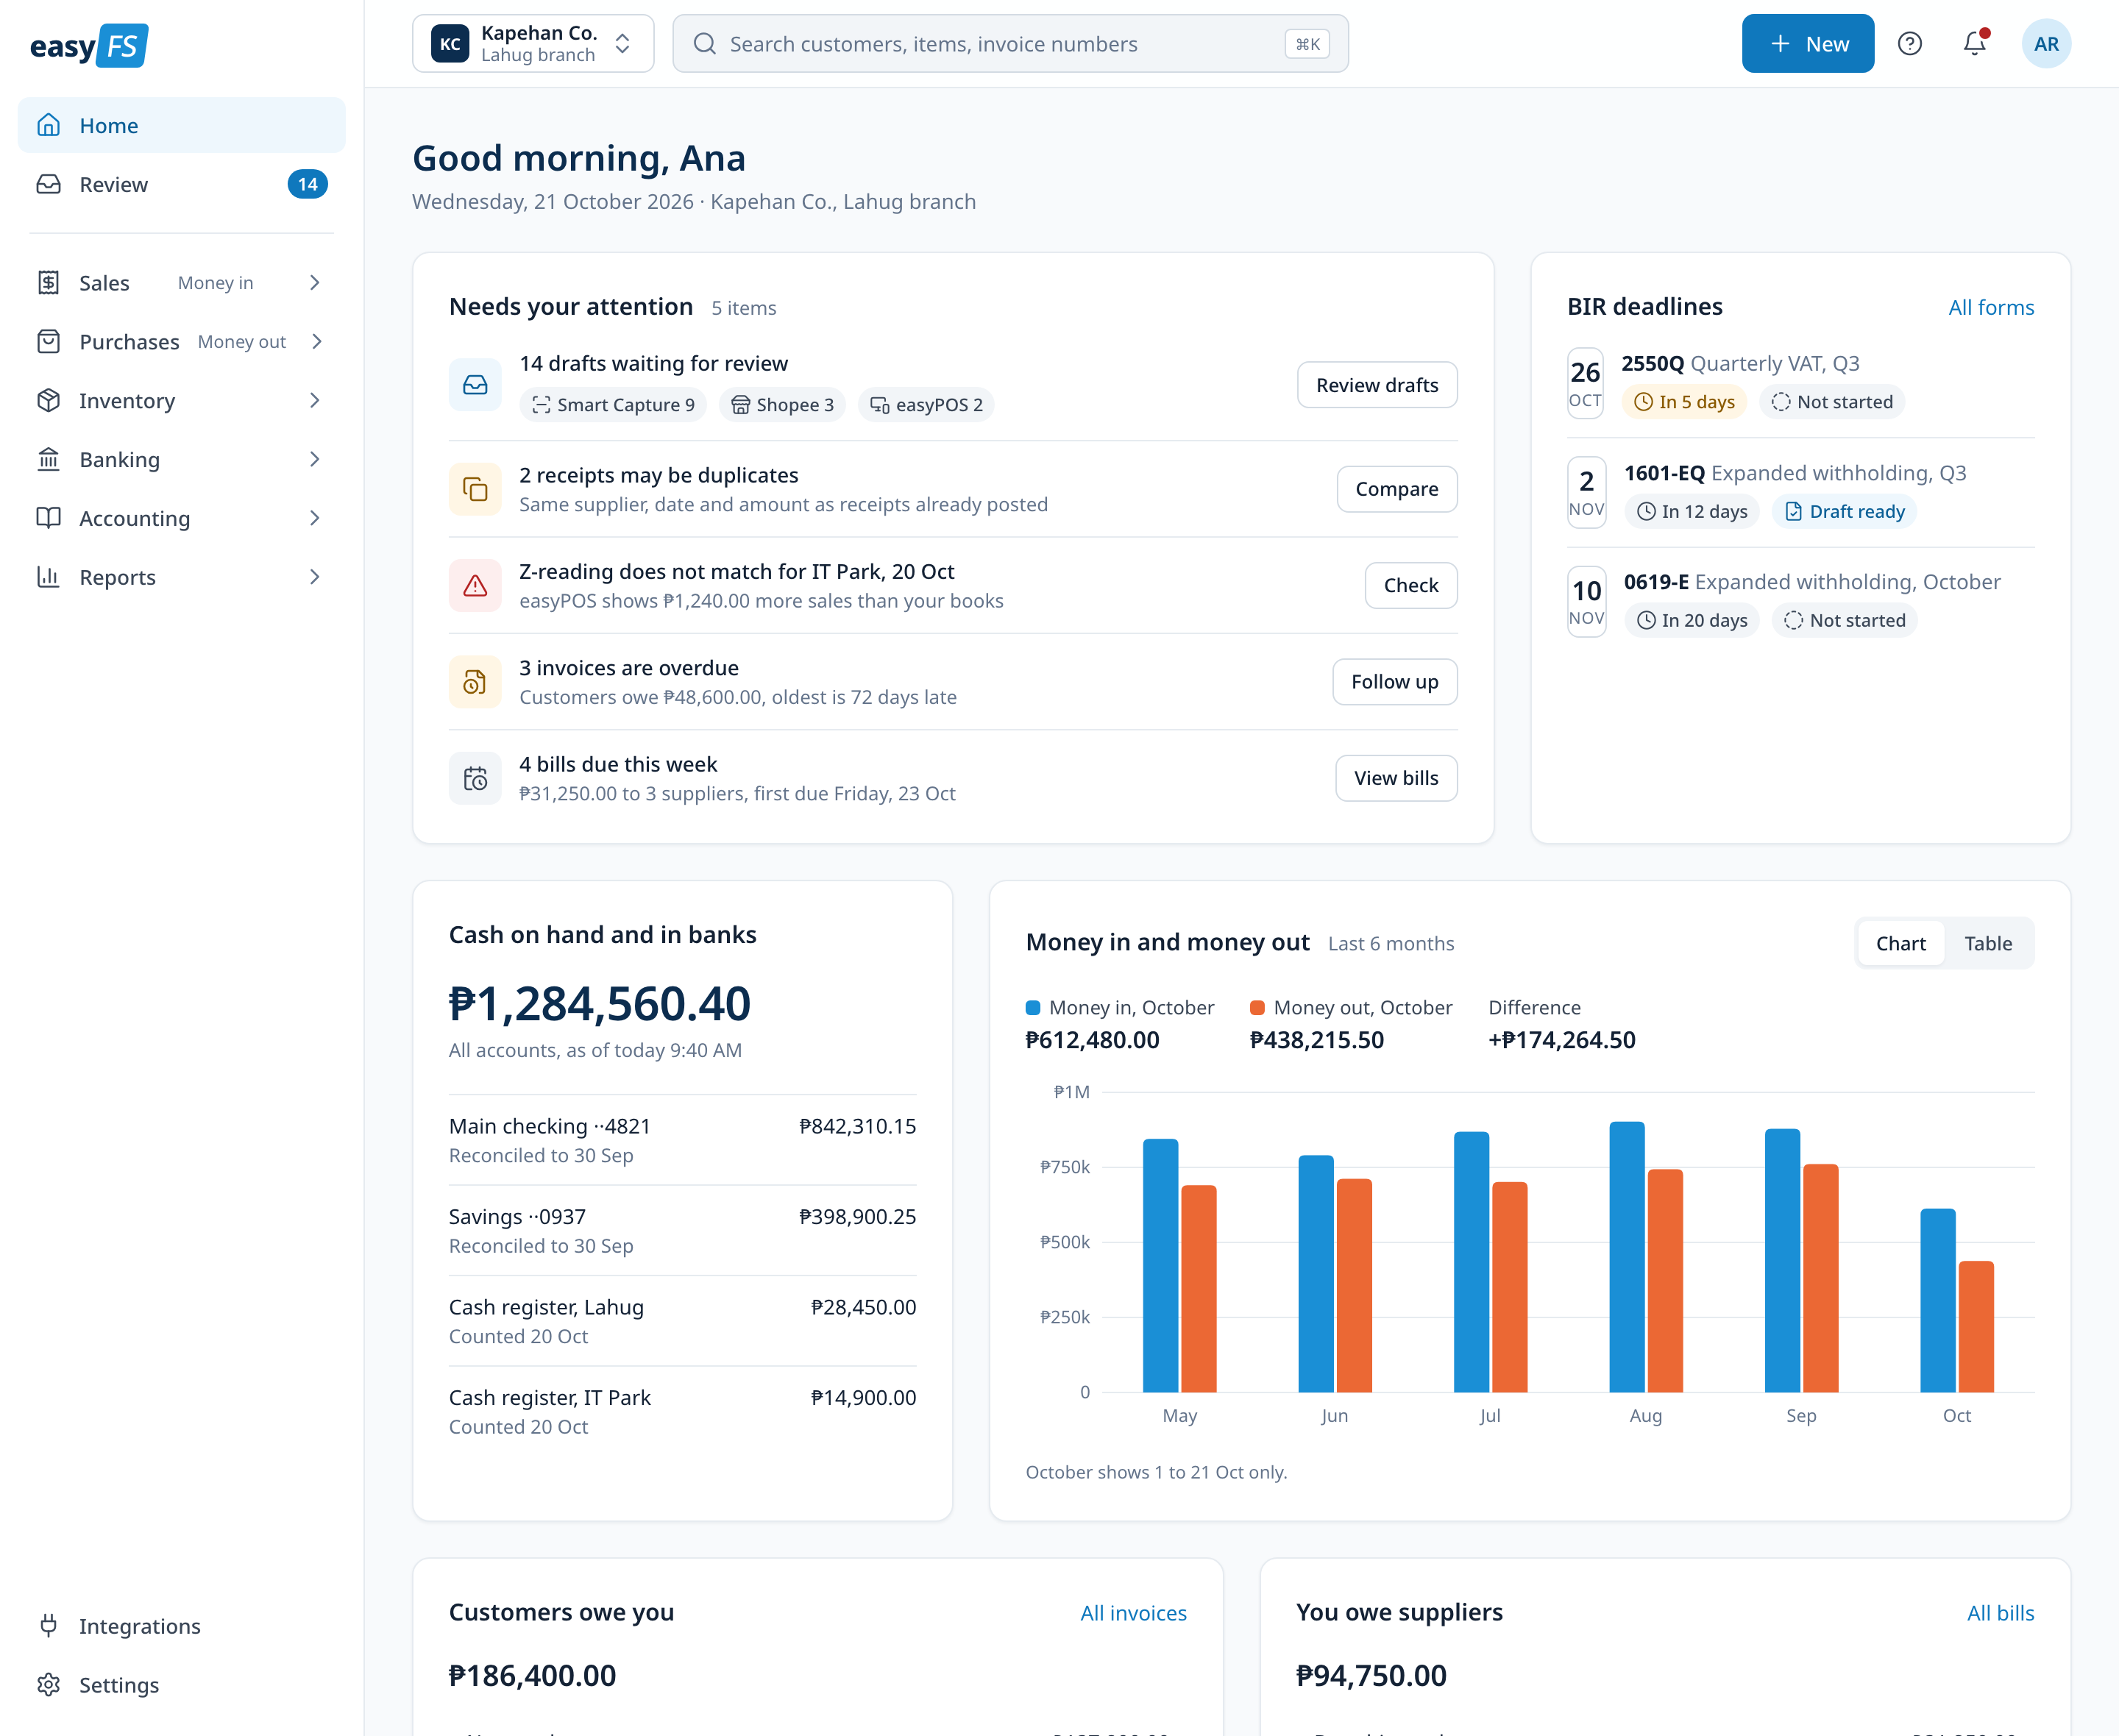Viewport: 2119px width, 1736px height.
Task: Click the search magnifier icon
Action: [705, 44]
